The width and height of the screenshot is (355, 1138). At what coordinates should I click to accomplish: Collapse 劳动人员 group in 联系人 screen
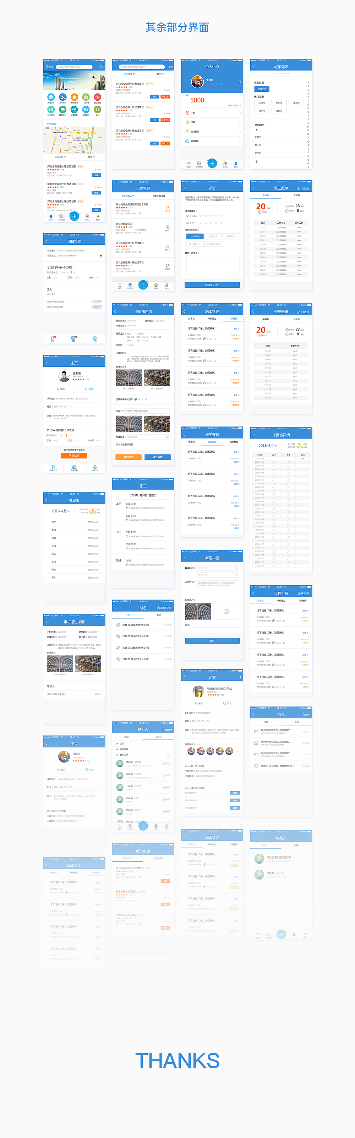[143, 755]
